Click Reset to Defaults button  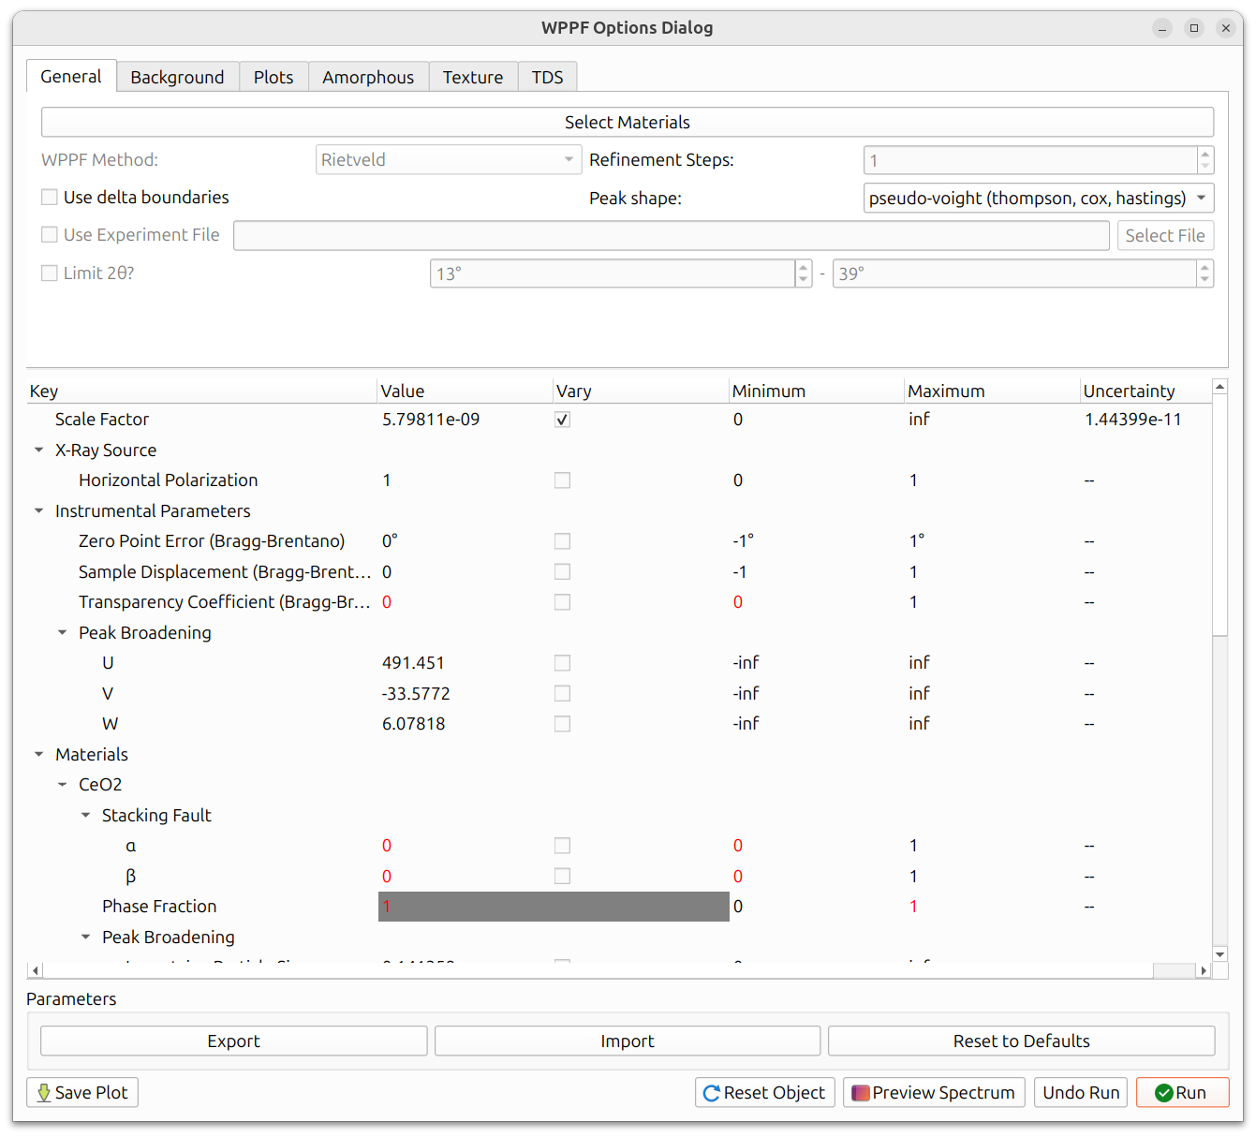tap(1022, 1041)
